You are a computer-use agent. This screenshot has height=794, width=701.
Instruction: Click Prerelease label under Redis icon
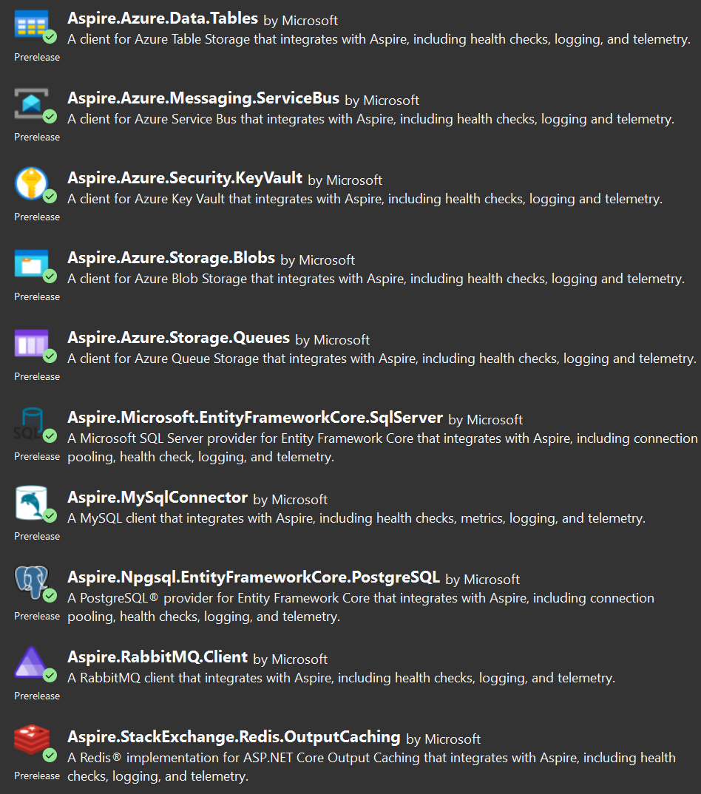(x=37, y=776)
